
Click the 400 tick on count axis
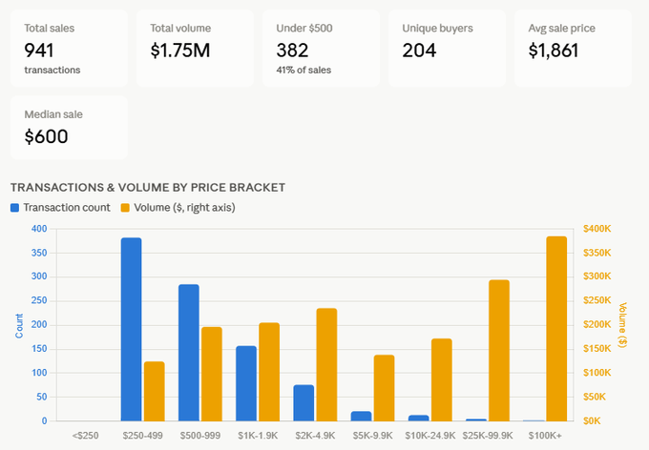coord(39,229)
